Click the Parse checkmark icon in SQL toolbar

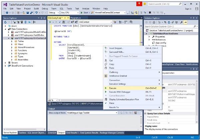click(x=60, y=22)
